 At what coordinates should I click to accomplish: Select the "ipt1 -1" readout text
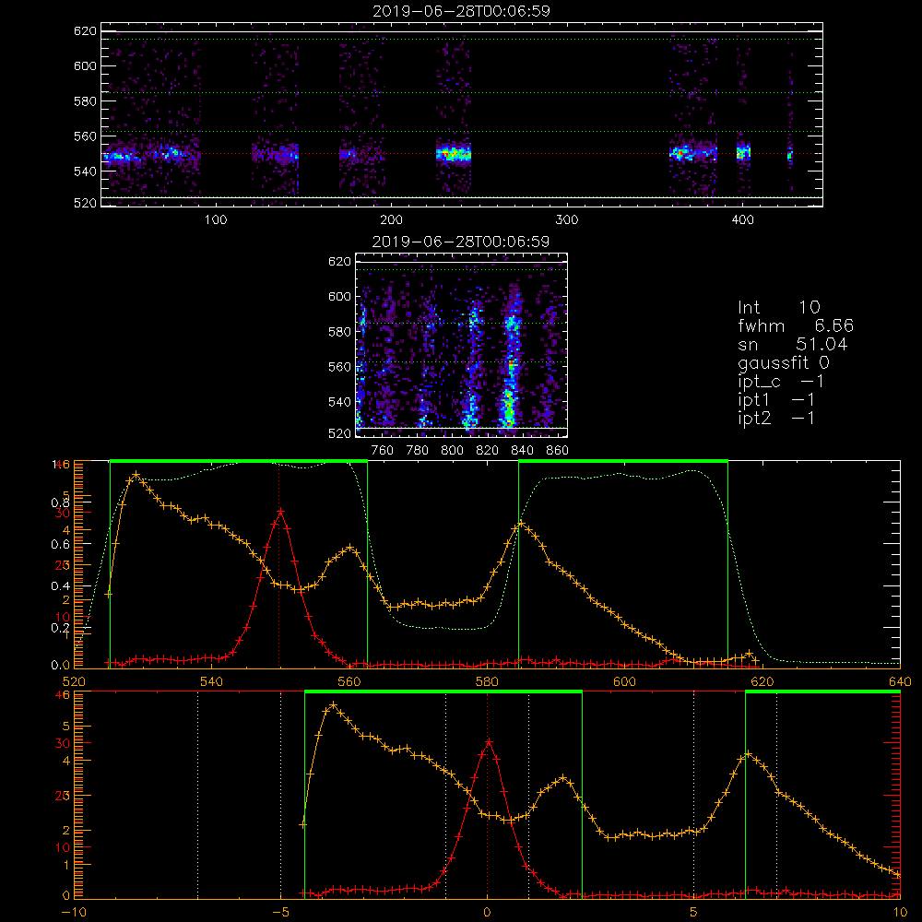click(776, 400)
